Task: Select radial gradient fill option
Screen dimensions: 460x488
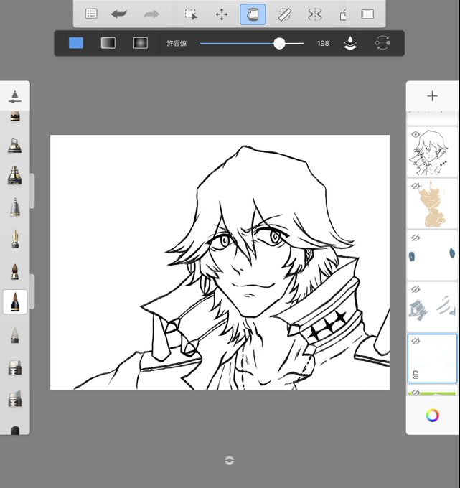Action: (141, 43)
